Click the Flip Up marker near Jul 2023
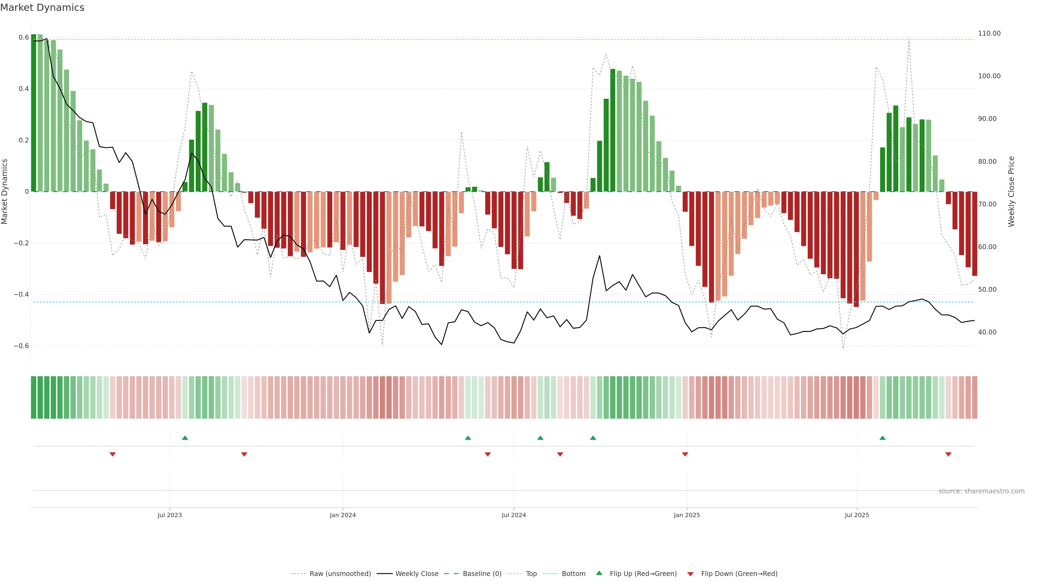Screen dimensions: 1038x583 point(185,438)
